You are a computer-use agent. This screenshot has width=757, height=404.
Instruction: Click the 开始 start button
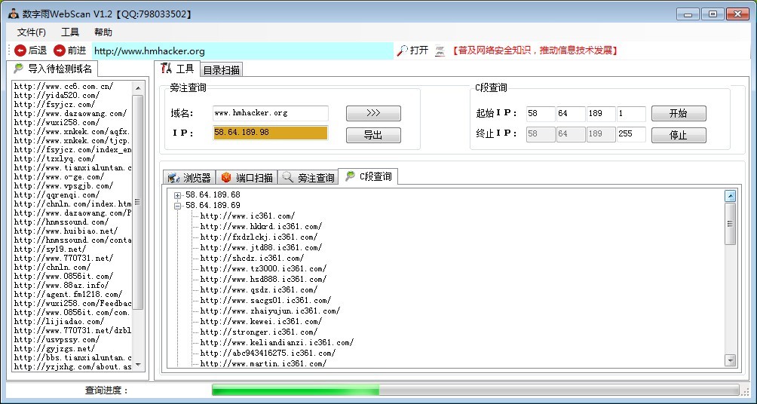pos(679,113)
